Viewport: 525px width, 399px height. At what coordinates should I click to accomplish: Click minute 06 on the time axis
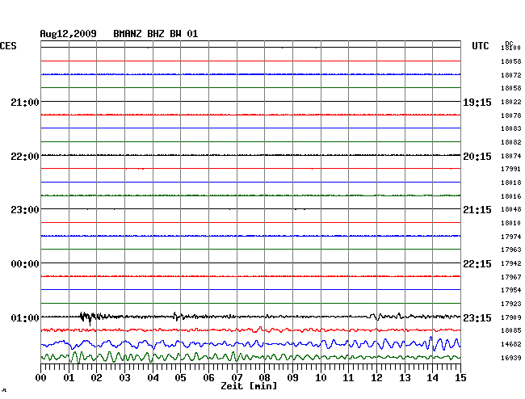tap(208, 378)
